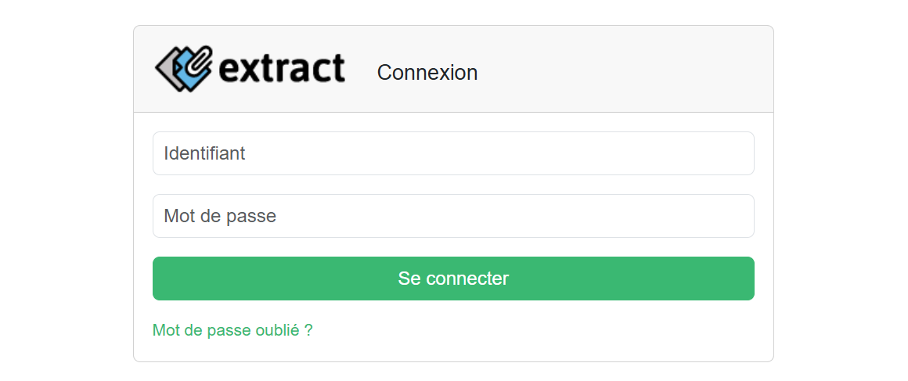Viewport: 908px width, 381px height.
Task: Click the Identifiant placeholder text
Action: tap(204, 153)
